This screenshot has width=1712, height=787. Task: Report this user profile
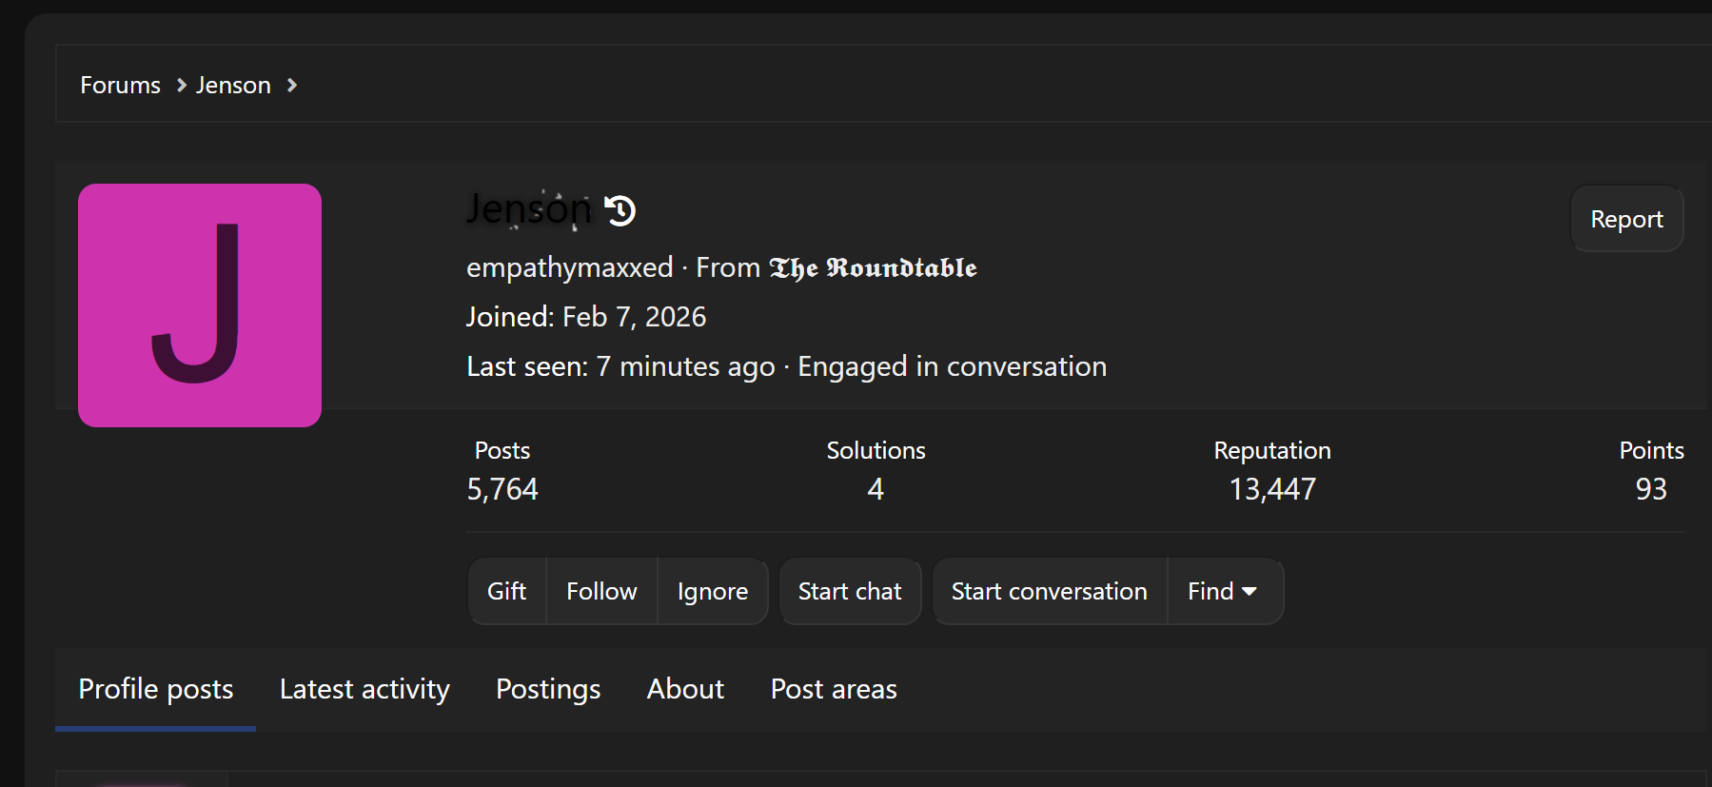[1626, 219]
